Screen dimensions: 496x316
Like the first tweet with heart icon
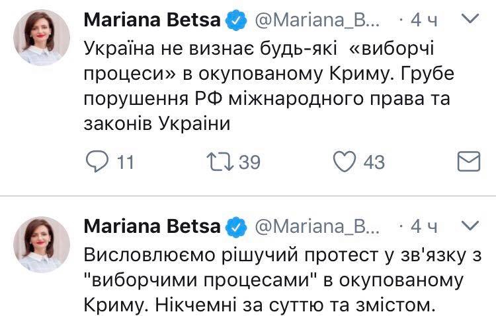pyautogui.click(x=345, y=161)
